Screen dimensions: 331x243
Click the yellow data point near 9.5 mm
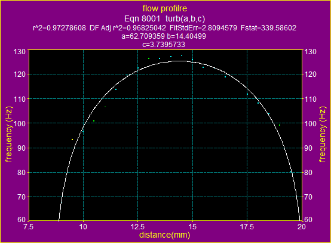pyautogui.click(x=72, y=139)
